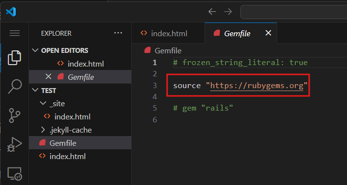Open Explorer more actions ellipsis
Viewport: 347px width, 185px height.
pos(118,33)
